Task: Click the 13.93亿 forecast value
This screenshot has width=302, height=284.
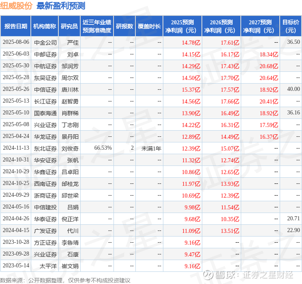Action: (x=230, y=184)
